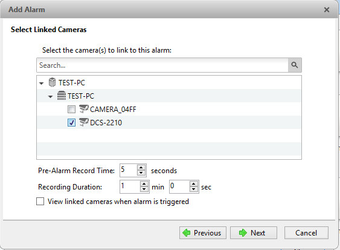Click the green arrow on Next button
Screen dimensions: 340x250
(243, 233)
